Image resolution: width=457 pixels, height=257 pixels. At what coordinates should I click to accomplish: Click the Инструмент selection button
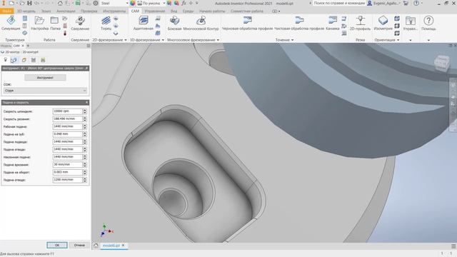click(x=45, y=78)
